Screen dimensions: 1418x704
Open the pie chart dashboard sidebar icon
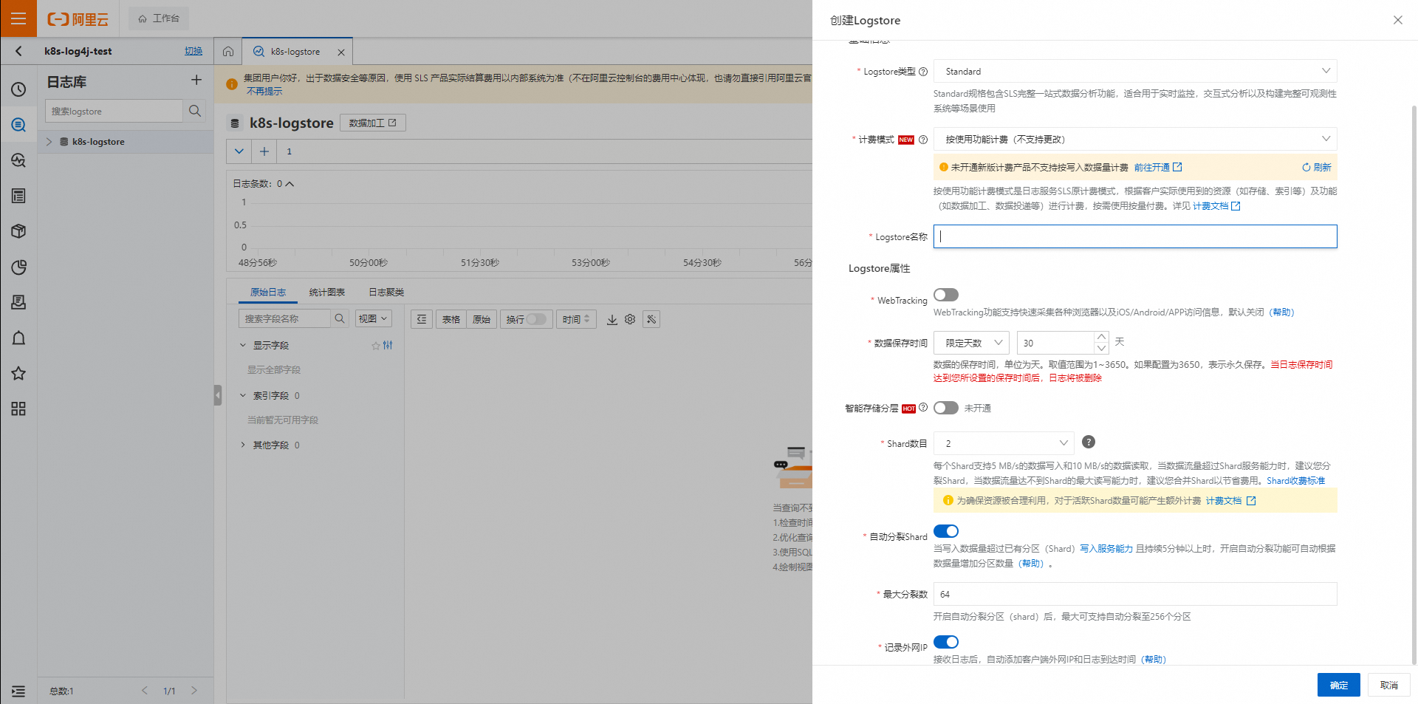click(x=18, y=267)
